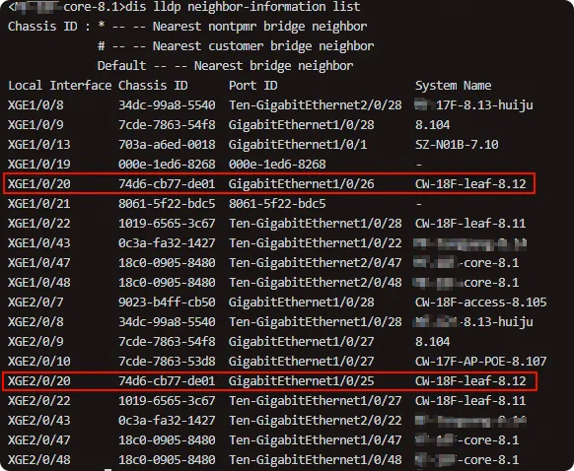This screenshot has width=574, height=471.
Task: Select system name SZ-N01B-7.10
Action: (457, 145)
